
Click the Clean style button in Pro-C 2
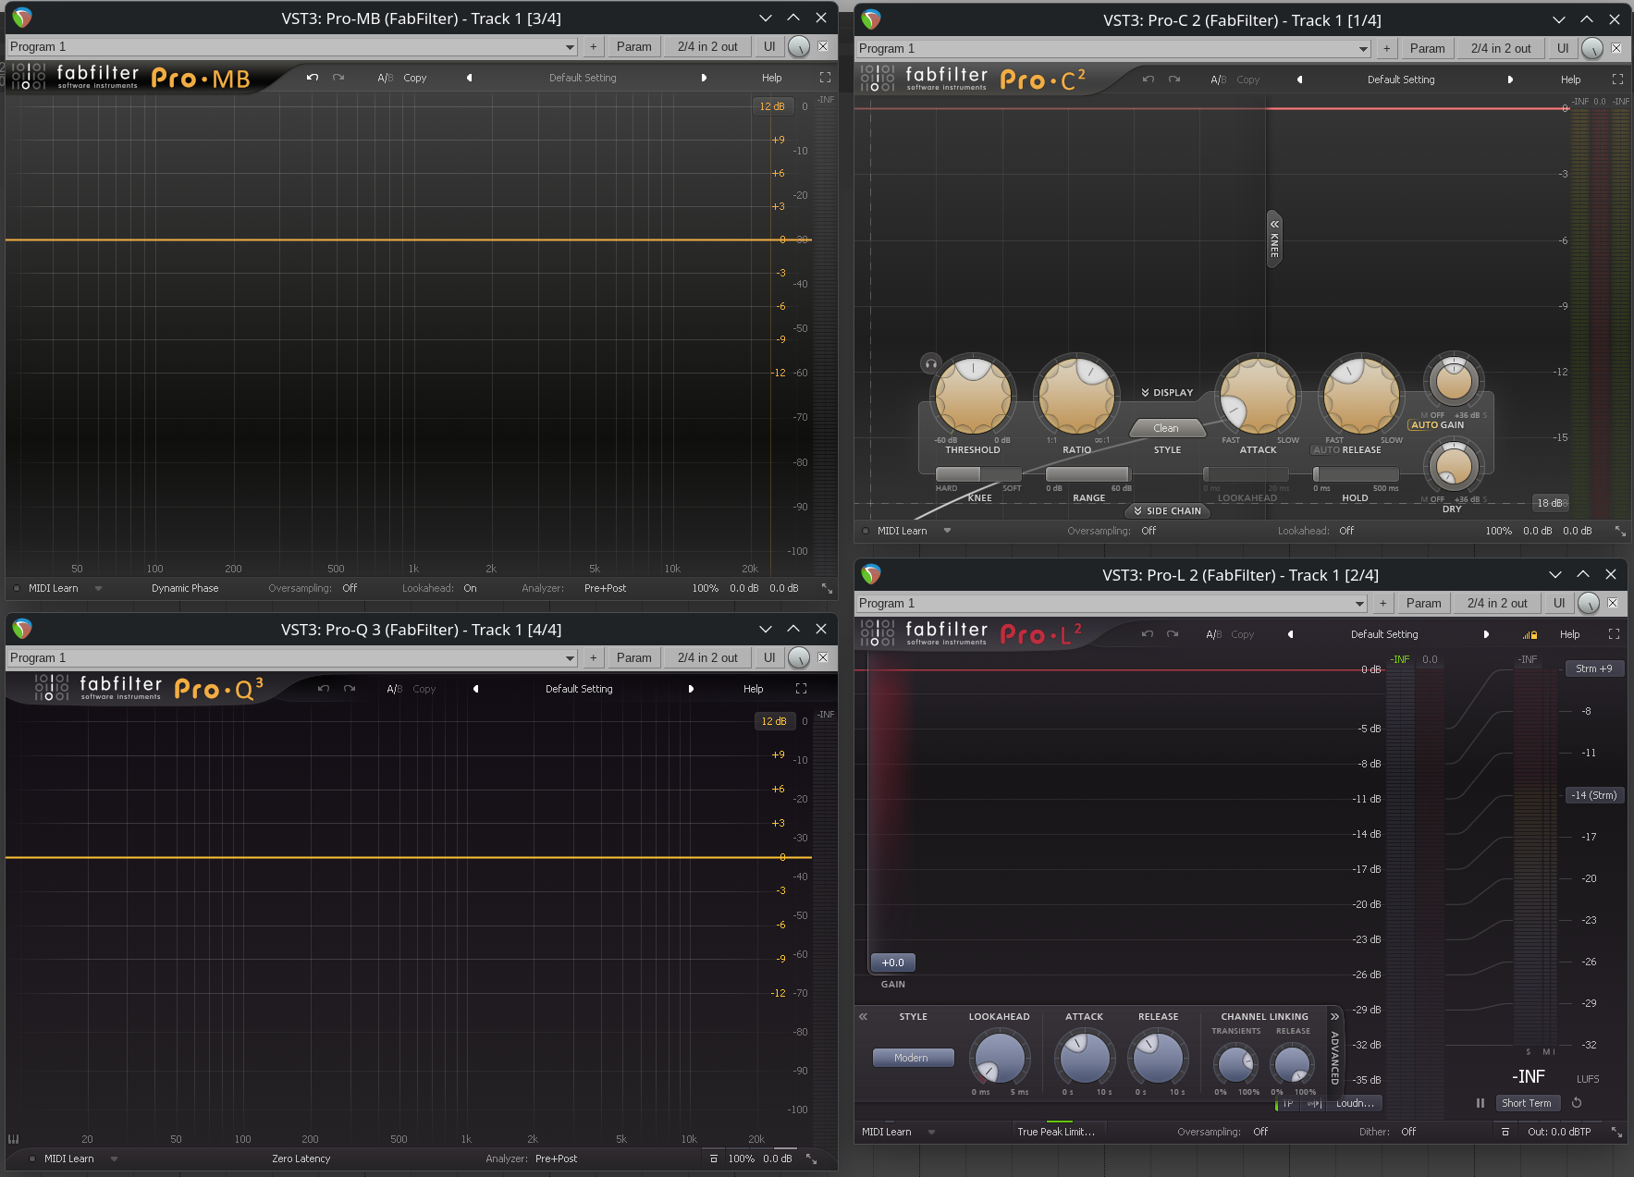[1166, 428]
